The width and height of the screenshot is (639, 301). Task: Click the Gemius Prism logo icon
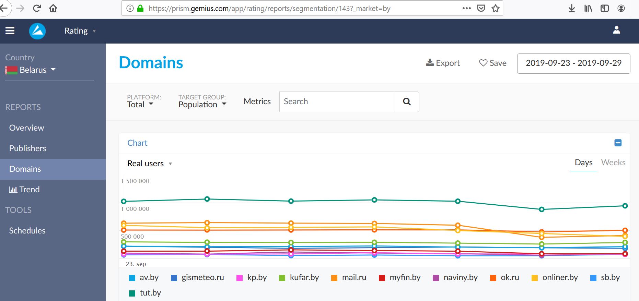tap(37, 31)
